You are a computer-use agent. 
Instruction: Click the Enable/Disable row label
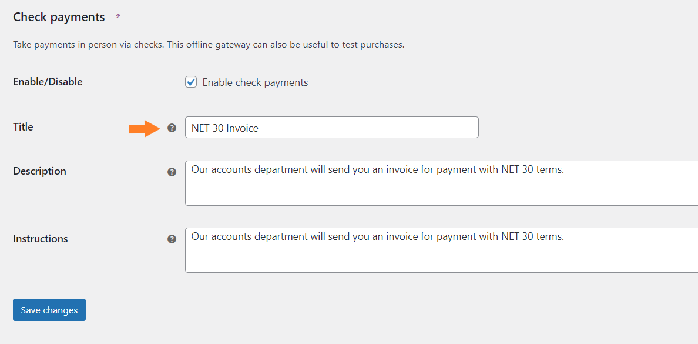pyautogui.click(x=48, y=82)
